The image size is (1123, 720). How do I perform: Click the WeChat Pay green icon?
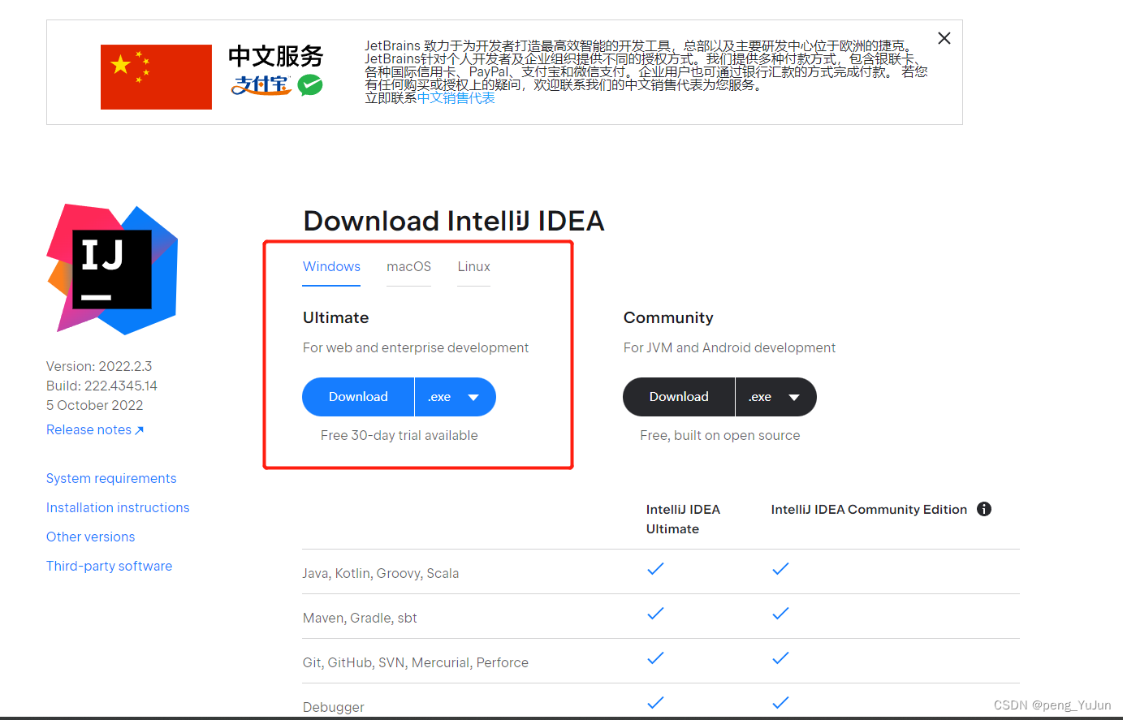(310, 84)
